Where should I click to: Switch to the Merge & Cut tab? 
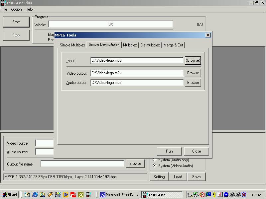173,45
